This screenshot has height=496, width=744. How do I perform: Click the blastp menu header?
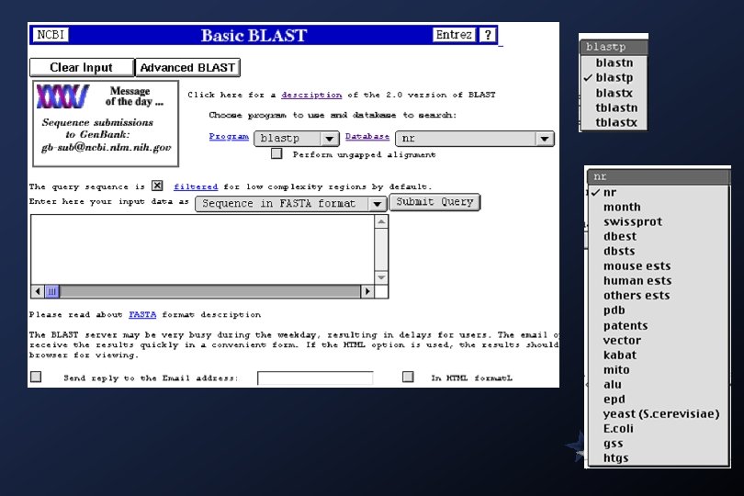click(x=614, y=47)
